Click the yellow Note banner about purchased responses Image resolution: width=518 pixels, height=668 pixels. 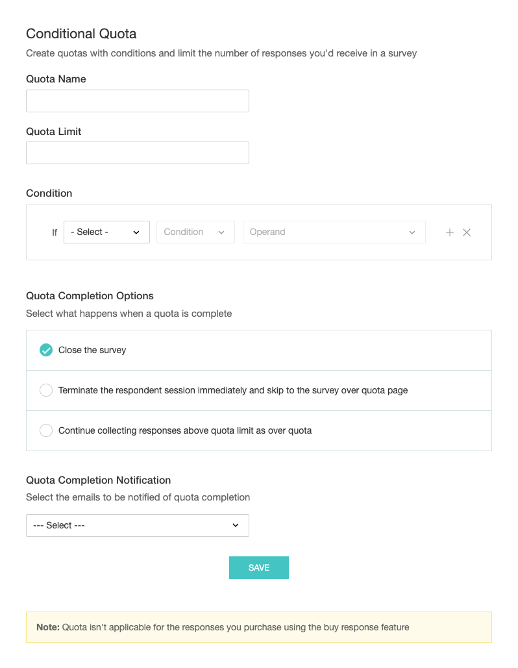[x=258, y=627]
